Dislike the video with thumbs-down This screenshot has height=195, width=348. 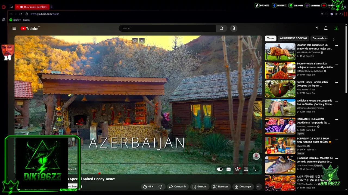tap(160, 187)
